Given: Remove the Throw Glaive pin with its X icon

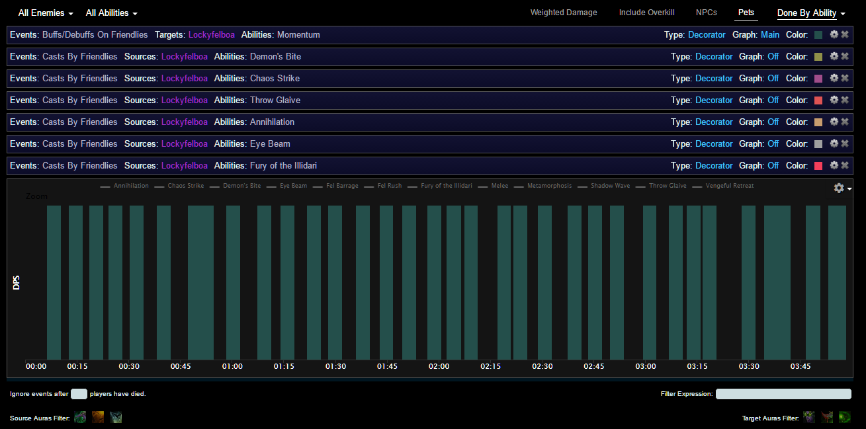Looking at the screenshot, I should [x=845, y=100].
